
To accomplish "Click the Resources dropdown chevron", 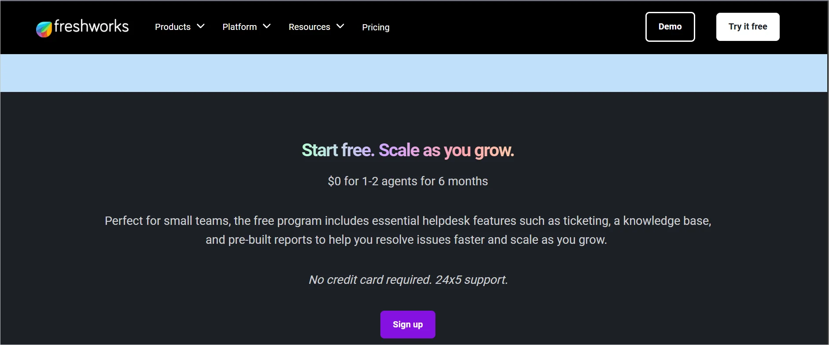I will (x=340, y=26).
